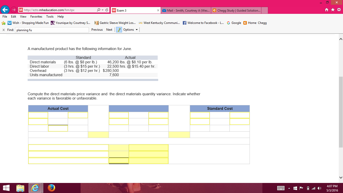Open the Wish - Shopping Made Fun bookmark
This screenshot has width=343, height=193.
pos(28,23)
